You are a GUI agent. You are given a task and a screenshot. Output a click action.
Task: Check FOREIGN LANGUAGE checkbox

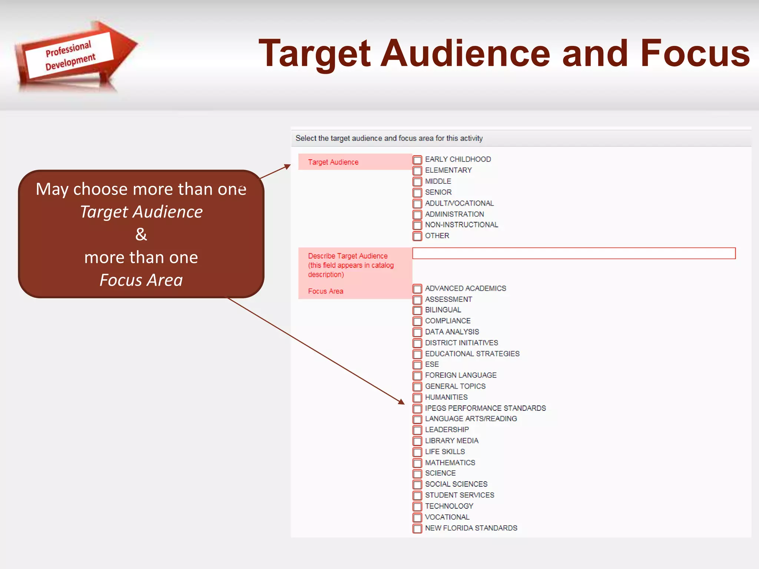point(417,376)
